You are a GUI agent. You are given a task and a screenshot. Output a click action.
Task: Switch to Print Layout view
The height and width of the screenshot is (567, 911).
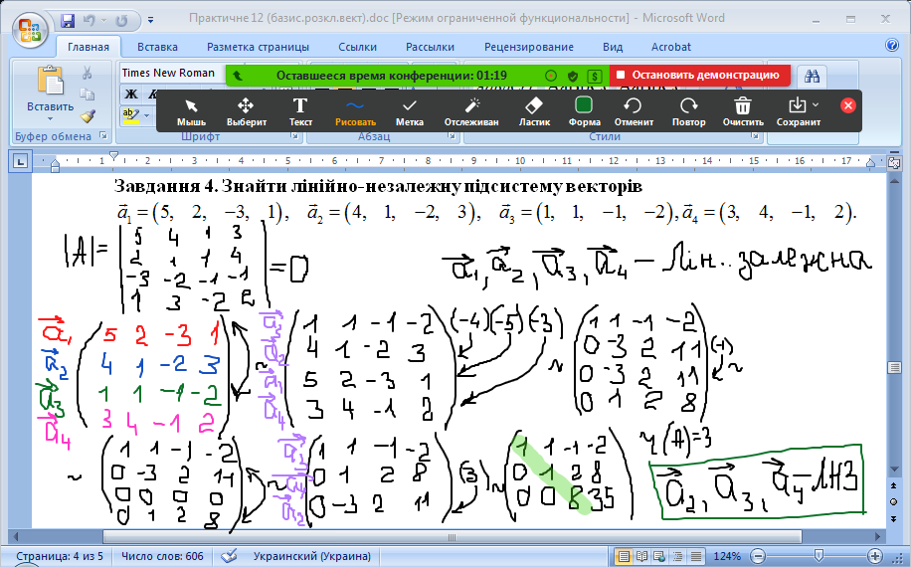point(623,556)
